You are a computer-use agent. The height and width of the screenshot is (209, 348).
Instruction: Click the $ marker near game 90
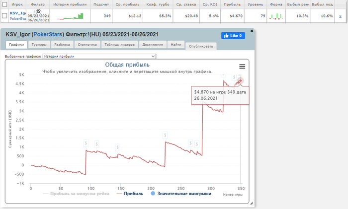pyautogui.click(x=86, y=143)
